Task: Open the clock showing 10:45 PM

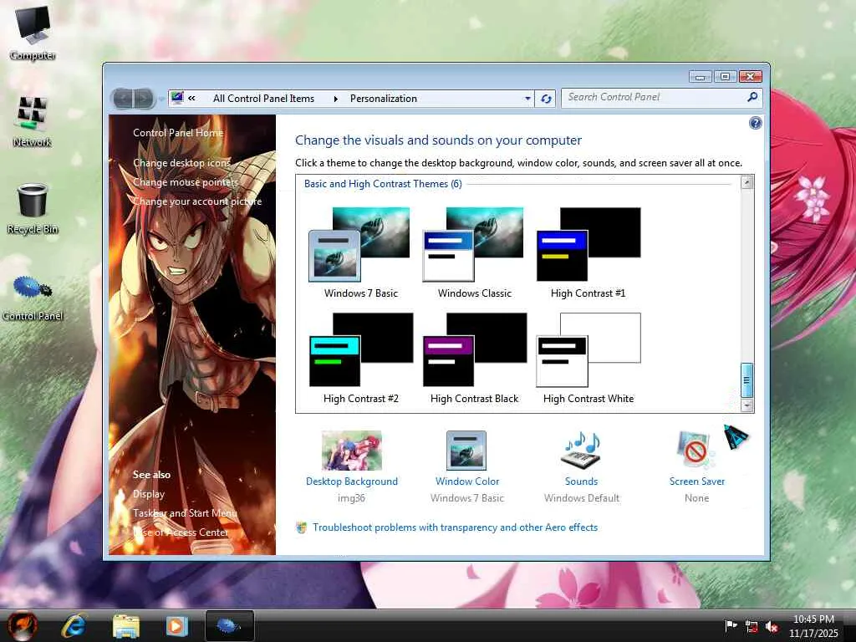Action: pyautogui.click(x=813, y=626)
